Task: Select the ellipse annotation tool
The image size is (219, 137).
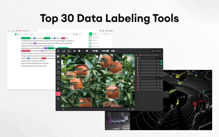Action: coord(58,83)
